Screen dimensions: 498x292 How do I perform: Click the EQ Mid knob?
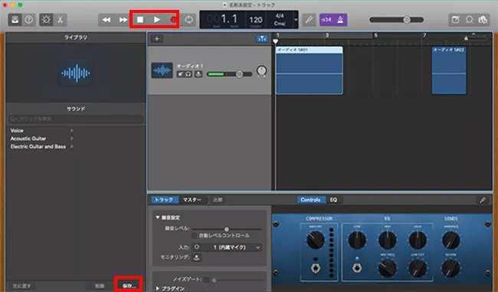point(387,240)
